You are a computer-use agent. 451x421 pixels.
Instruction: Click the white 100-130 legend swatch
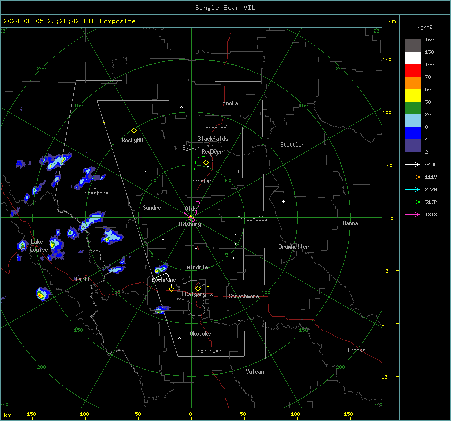click(413, 58)
